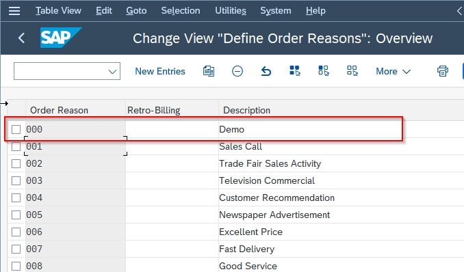Click the Select Block icon
464x272 pixels.
tap(324, 71)
